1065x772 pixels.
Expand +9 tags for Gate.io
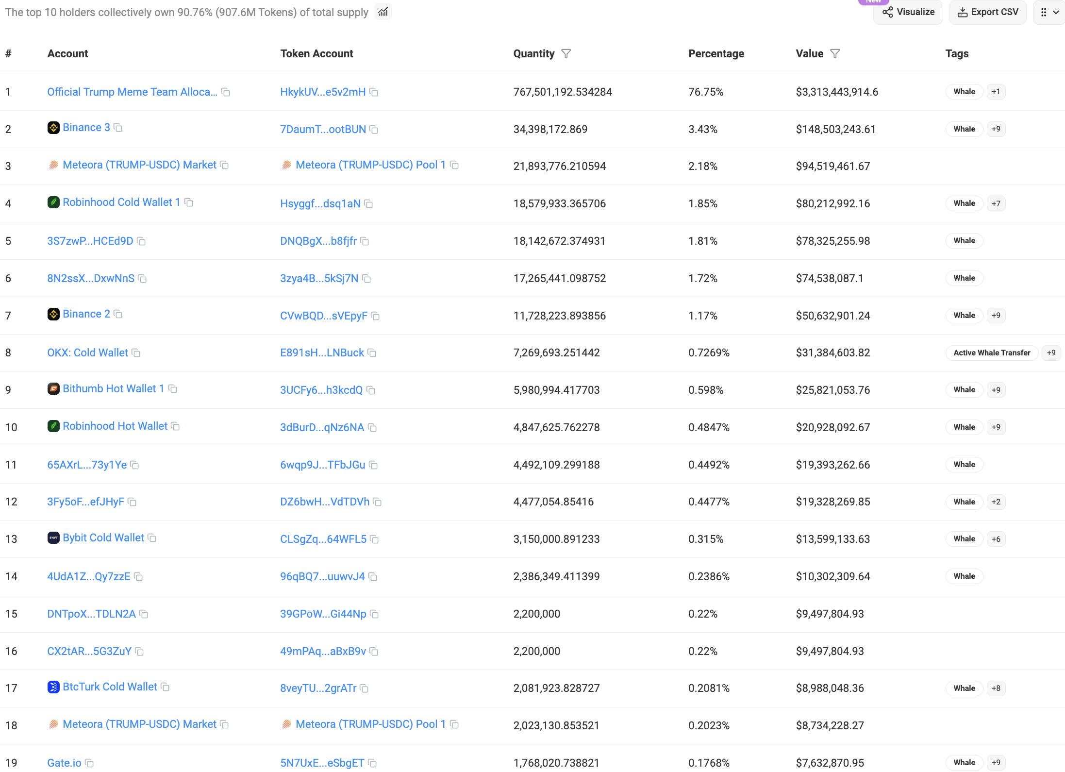tap(996, 763)
